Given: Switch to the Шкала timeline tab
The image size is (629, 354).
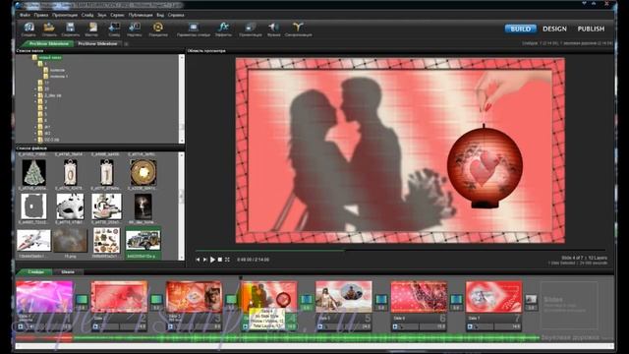Looking at the screenshot, I should pyautogui.click(x=68, y=271).
